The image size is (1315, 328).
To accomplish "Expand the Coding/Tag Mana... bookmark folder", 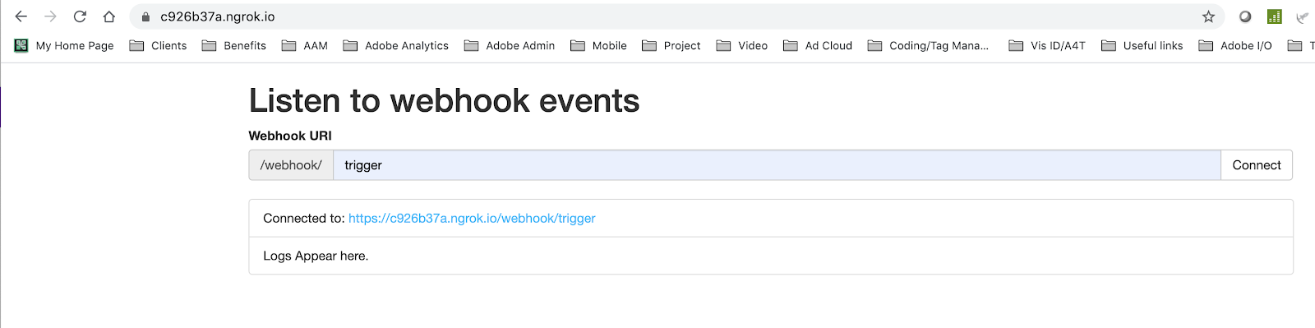I will coord(929,46).
